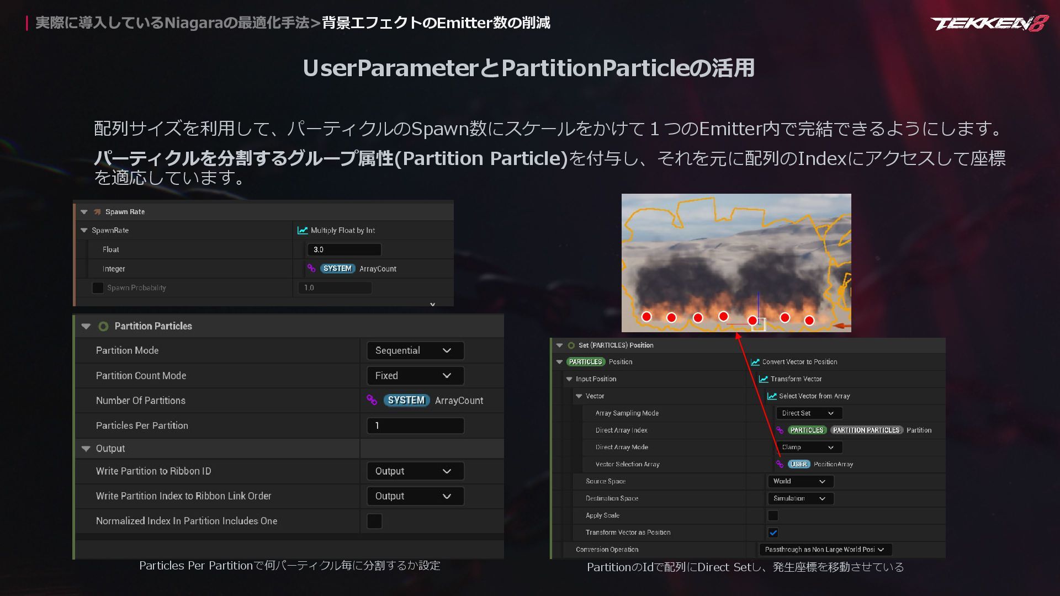Click the SYSTEM ArrayCount tag in Spawn Rate
The width and height of the screenshot is (1060, 596).
337,269
